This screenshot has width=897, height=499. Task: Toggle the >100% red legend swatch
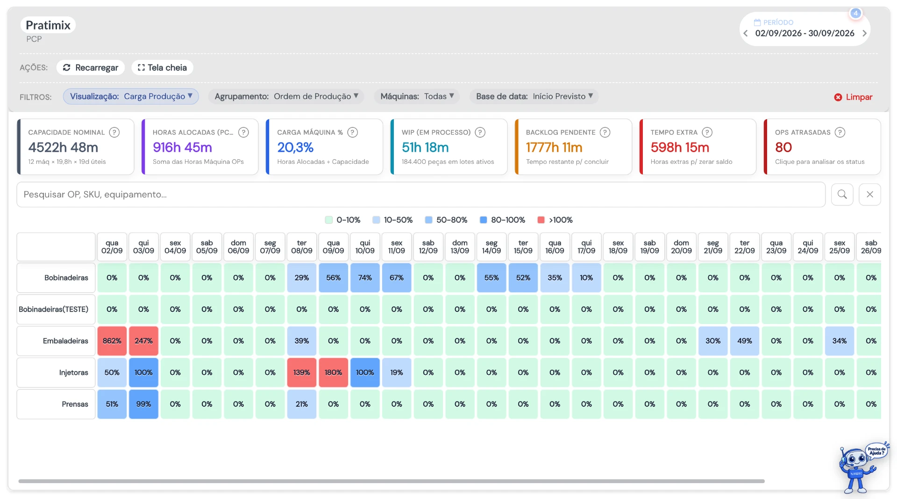click(541, 220)
